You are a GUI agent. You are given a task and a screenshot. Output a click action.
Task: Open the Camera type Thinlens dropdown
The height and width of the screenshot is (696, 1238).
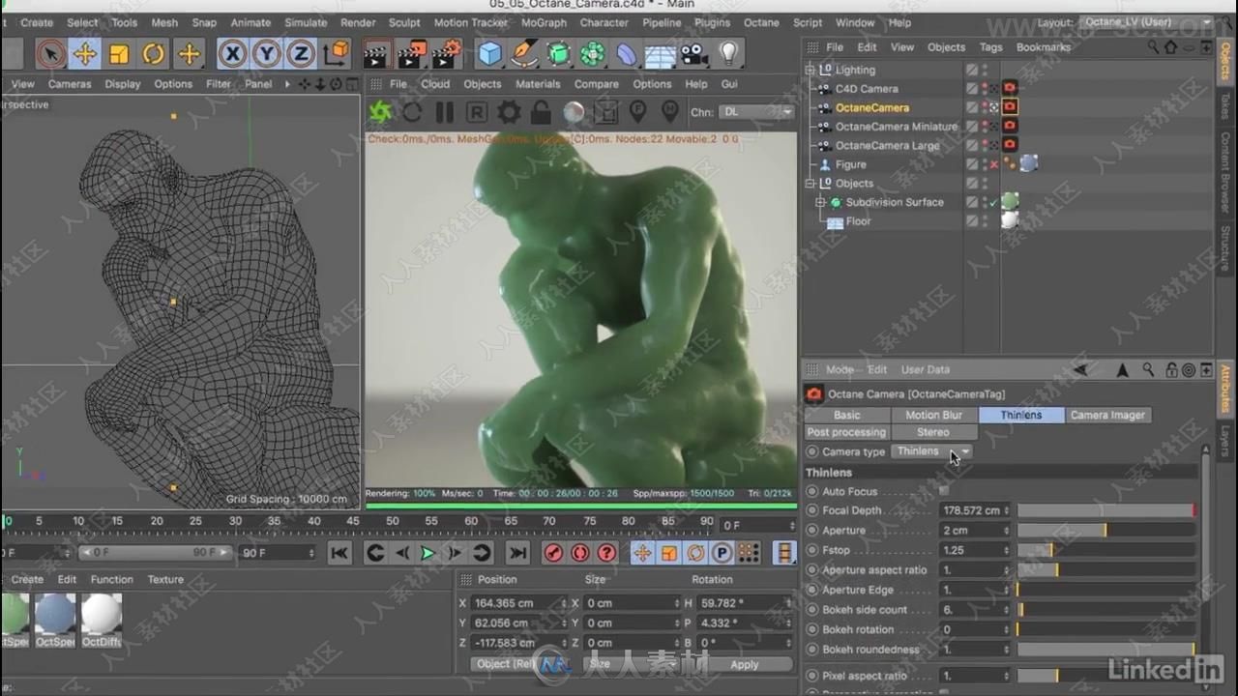[x=931, y=451]
